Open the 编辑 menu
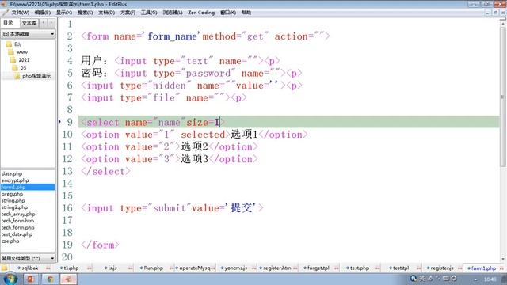 tap(43, 13)
